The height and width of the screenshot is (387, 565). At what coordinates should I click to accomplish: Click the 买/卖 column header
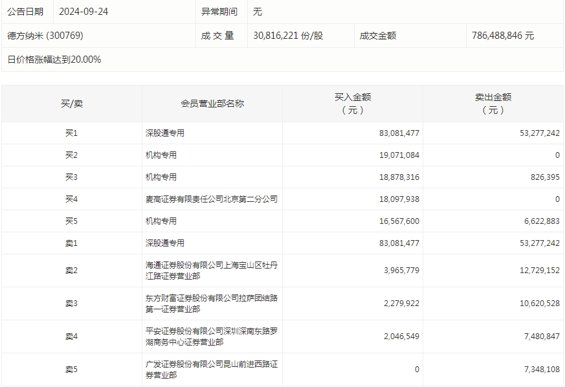pos(72,104)
